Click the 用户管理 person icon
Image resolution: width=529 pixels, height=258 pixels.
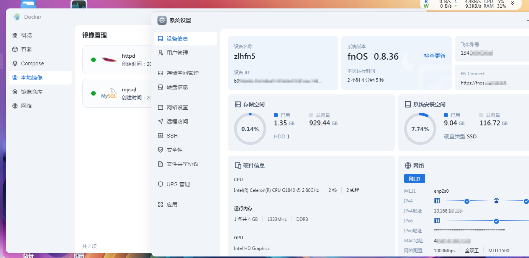[161, 53]
